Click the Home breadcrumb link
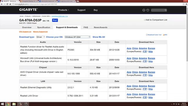 21,16
